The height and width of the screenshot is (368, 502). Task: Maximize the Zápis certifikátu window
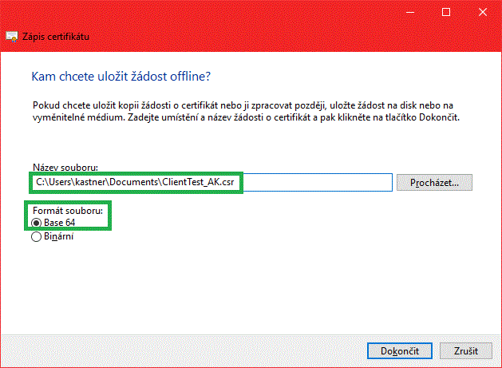coord(446,12)
